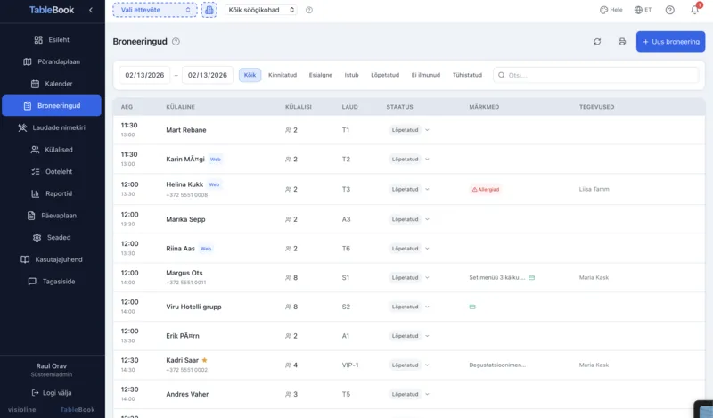Toggle the Hele theme switch
Image resolution: width=713 pixels, height=418 pixels.
tap(611, 10)
